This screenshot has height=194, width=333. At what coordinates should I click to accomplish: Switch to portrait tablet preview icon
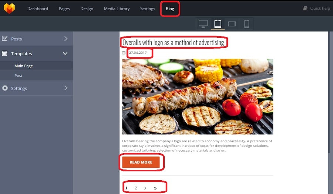218,24
